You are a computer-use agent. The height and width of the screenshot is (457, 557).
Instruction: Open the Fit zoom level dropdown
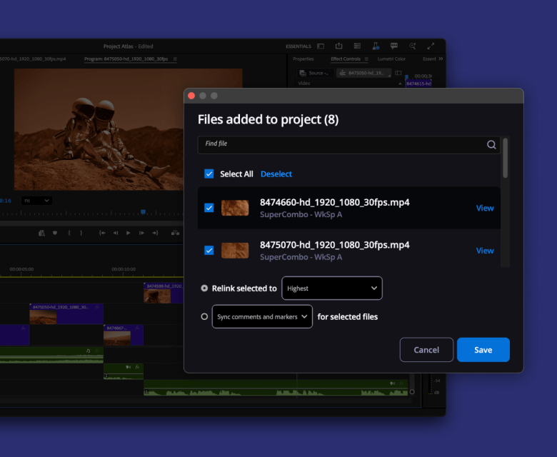[36, 201]
